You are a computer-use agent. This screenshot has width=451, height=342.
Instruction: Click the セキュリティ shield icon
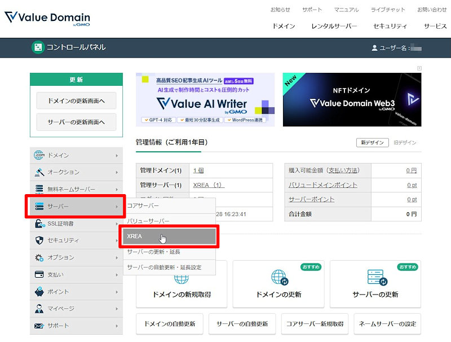39,240
